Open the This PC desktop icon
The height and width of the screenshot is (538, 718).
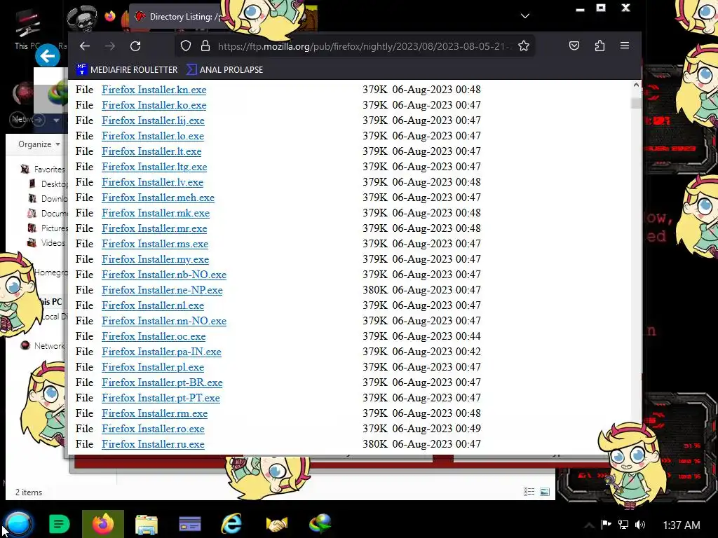point(27,30)
